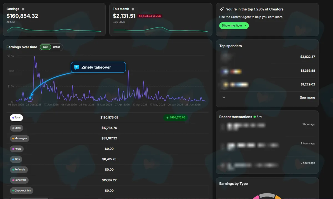Screen dimensions: 333x199
Task: Click the Earnings by Type heading
Action: coord(233,184)
